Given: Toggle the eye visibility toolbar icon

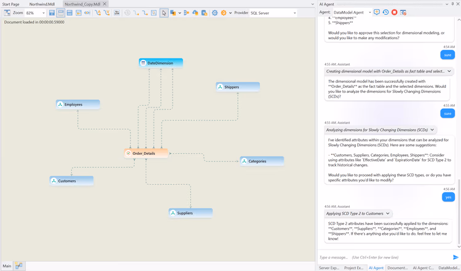Looking at the screenshot, I should (x=87, y=13).
